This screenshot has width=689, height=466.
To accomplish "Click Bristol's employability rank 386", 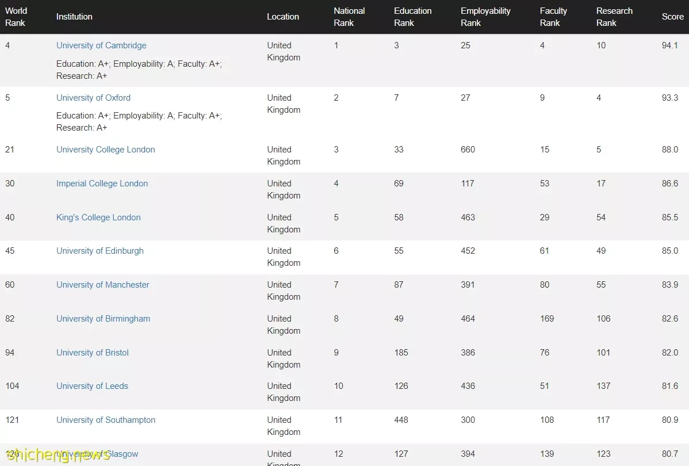I will tap(468, 352).
